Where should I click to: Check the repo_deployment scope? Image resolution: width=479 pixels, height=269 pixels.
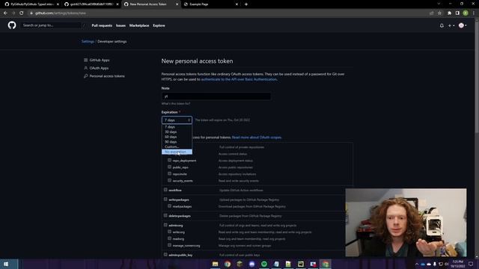(170, 160)
